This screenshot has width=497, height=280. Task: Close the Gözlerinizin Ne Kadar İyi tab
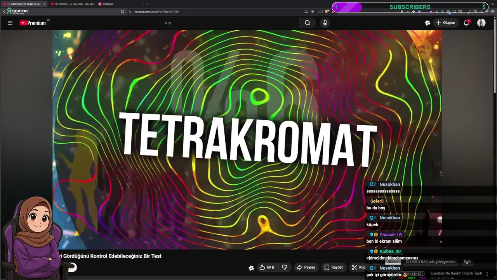(x=44, y=4)
